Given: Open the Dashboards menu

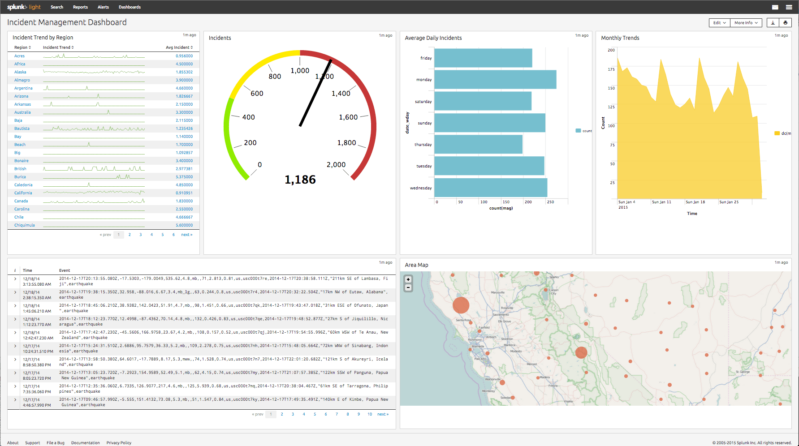Looking at the screenshot, I should (130, 7).
